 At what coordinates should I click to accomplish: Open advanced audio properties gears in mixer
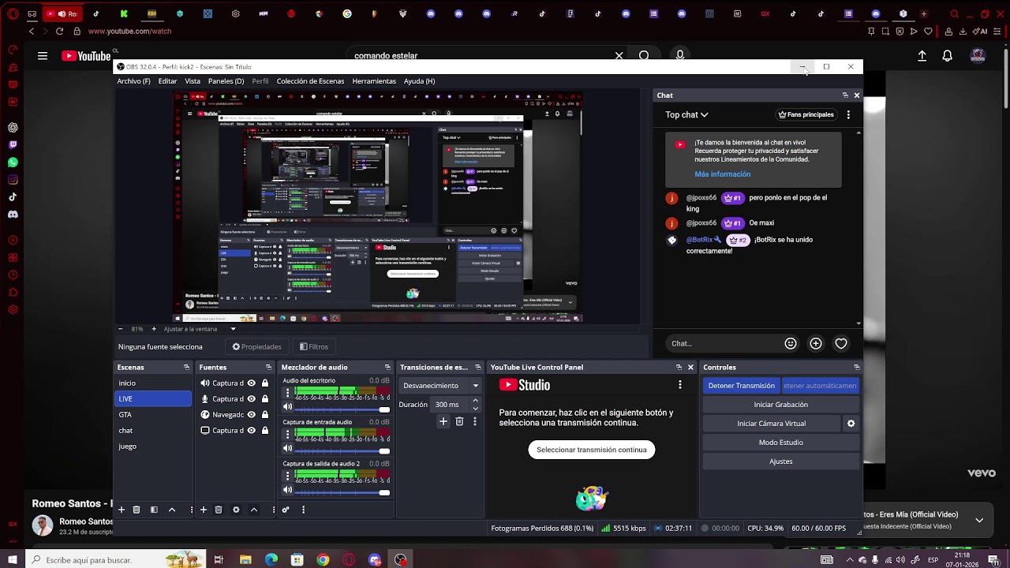coord(286,510)
